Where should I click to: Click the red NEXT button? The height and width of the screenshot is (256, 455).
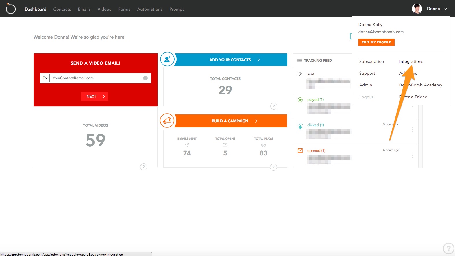pos(94,97)
